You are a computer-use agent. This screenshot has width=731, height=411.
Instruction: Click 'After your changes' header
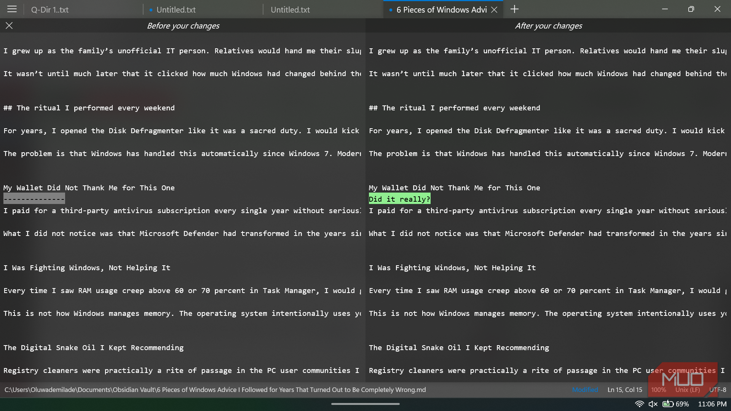[549, 25]
